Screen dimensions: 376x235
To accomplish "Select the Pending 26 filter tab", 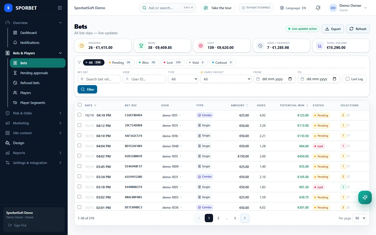I will (x=120, y=62).
